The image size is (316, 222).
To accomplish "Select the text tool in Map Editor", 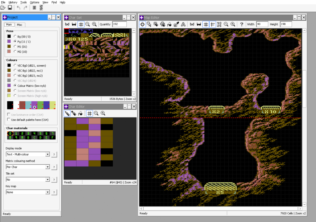I will point(183,24).
